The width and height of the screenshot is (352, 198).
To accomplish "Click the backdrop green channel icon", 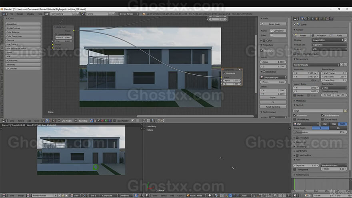I will pyautogui.click(x=106, y=121).
